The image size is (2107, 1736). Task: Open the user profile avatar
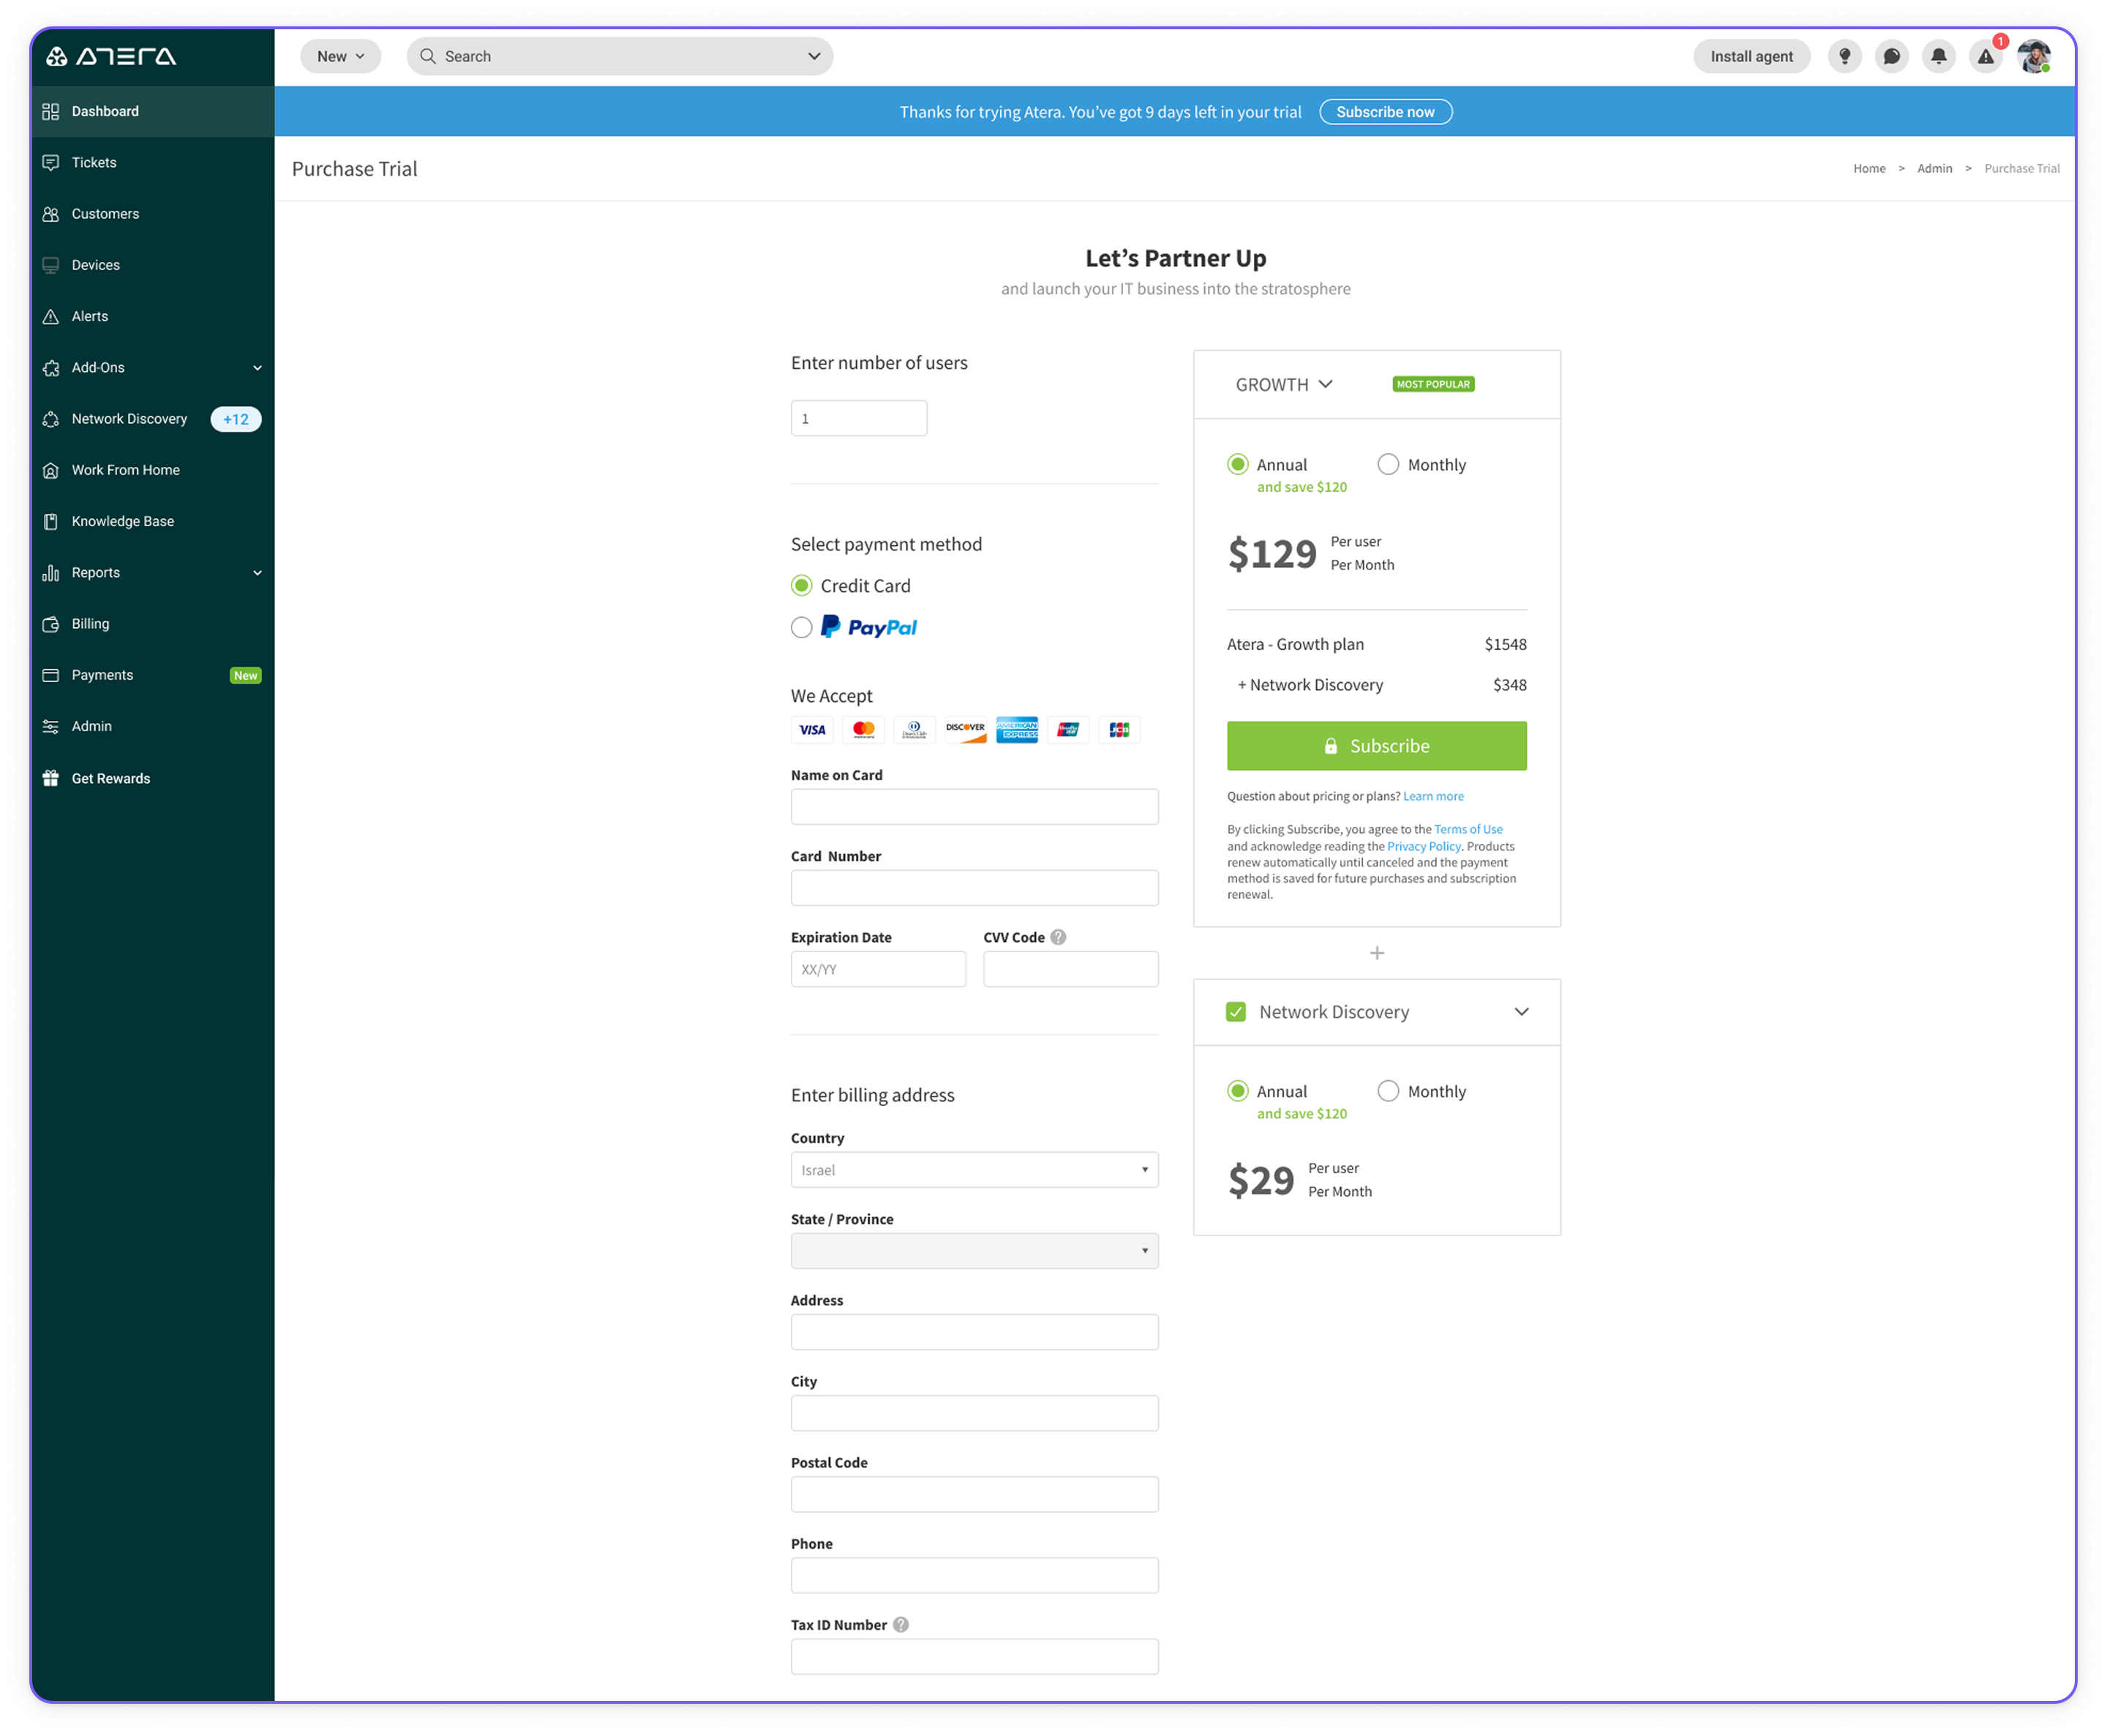click(2033, 56)
